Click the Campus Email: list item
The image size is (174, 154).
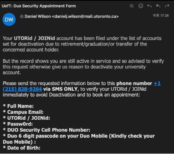tap(23, 112)
